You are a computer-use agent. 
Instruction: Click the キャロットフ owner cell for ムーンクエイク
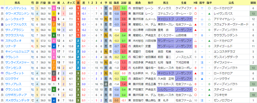coord(166,19)
